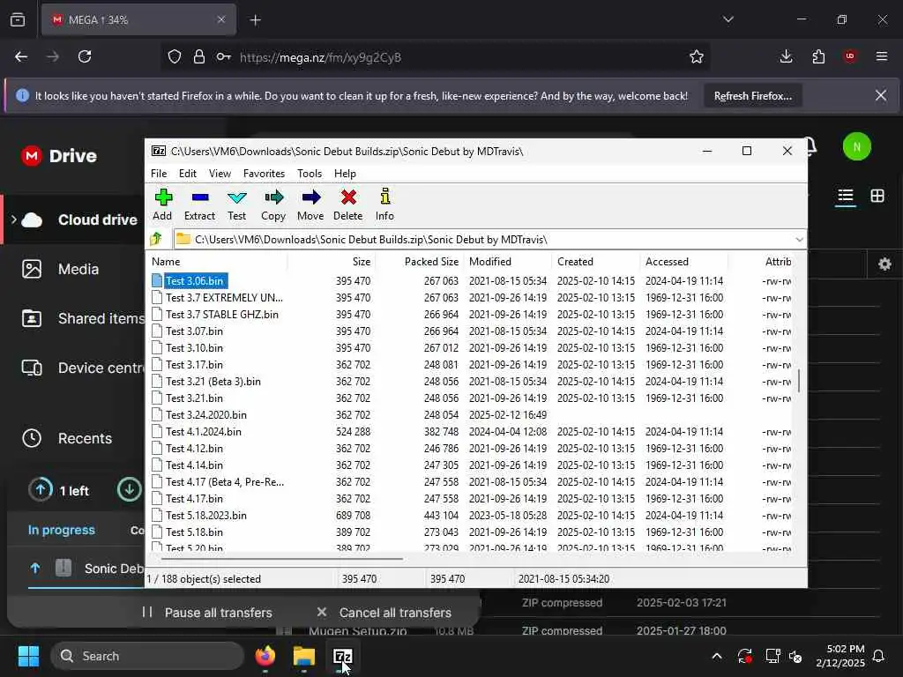Switch to the In progress transfers tab
Screen dimensions: 903x677
[62, 530]
